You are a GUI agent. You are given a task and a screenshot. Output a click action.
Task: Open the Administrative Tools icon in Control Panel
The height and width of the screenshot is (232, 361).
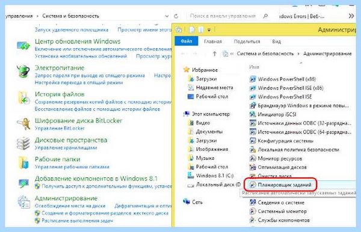pyautogui.click(x=23, y=202)
